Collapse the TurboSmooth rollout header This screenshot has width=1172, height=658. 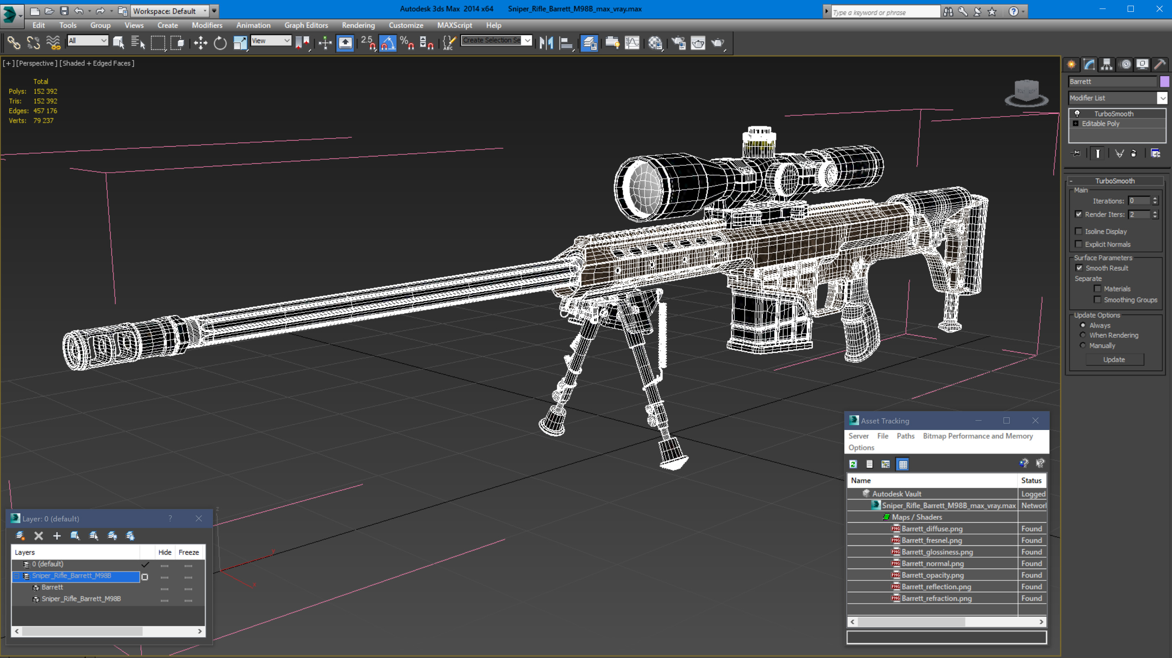(1115, 181)
